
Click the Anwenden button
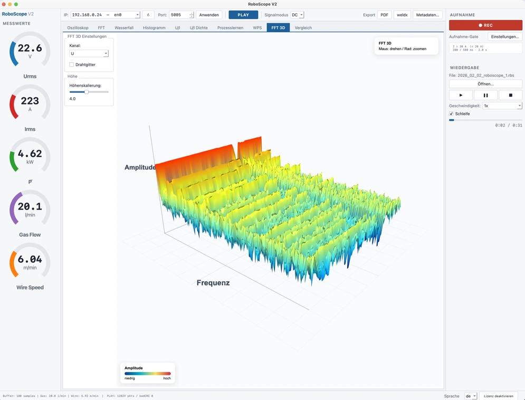(209, 15)
